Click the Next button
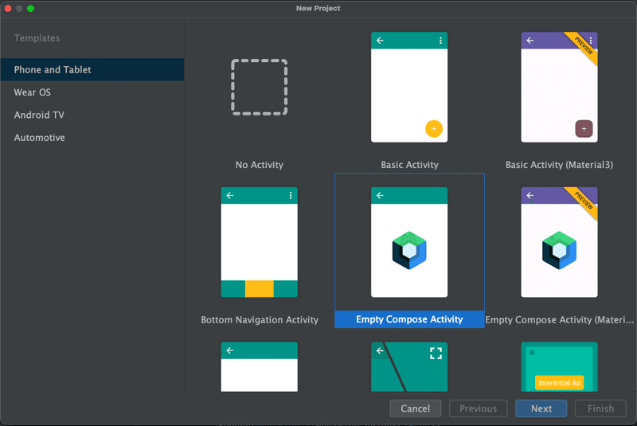 coord(541,408)
